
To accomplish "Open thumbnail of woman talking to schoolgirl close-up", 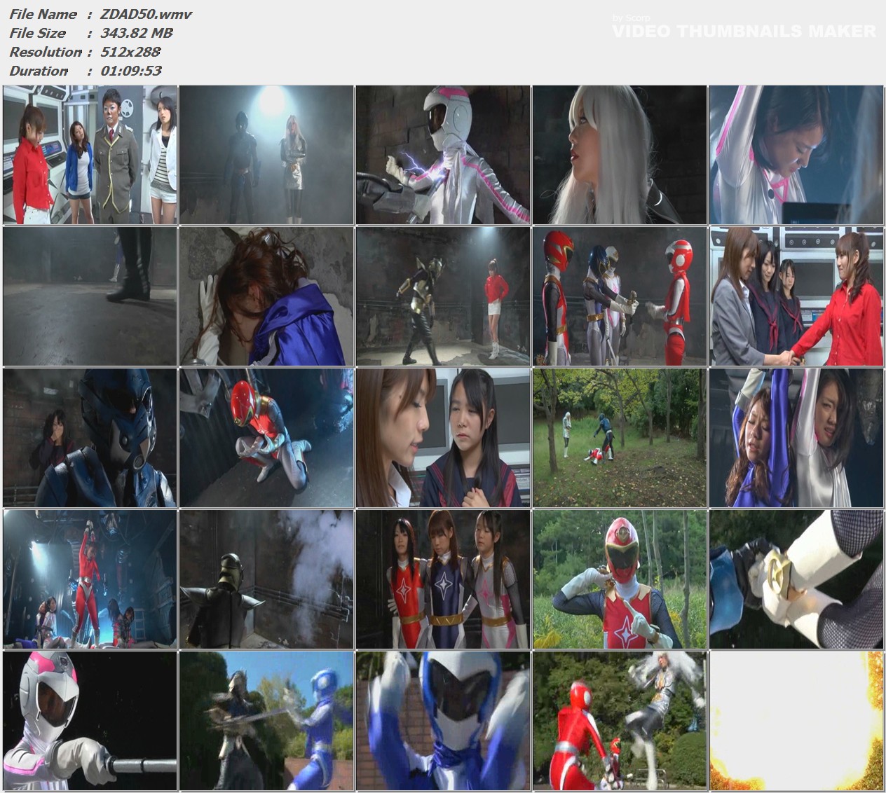I will coord(444,438).
